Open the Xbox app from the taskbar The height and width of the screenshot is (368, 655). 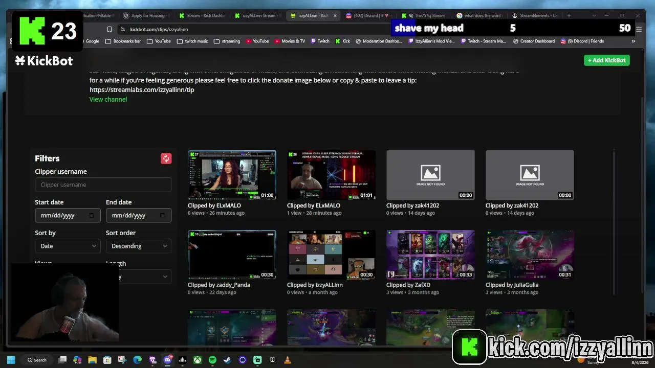click(x=197, y=360)
